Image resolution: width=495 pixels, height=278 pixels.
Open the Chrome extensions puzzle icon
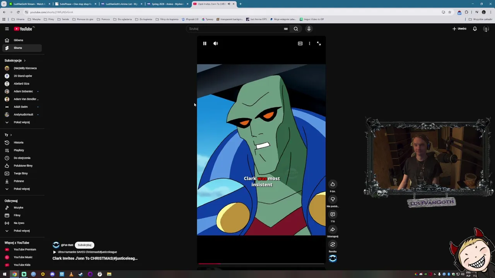[466, 12]
